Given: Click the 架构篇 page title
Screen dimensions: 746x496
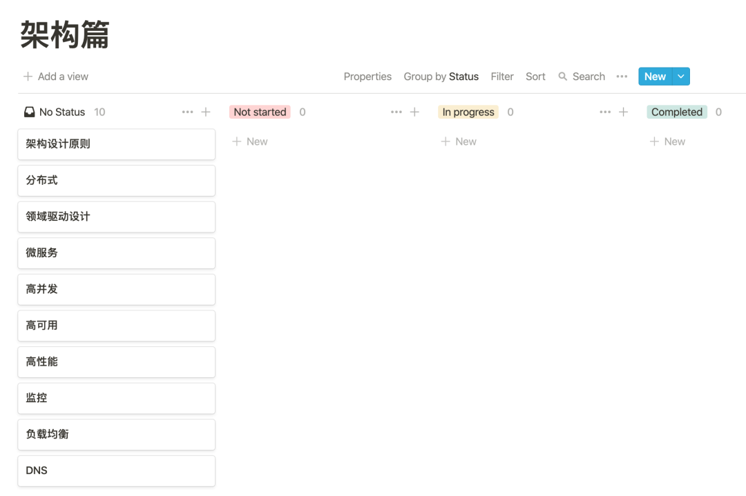Looking at the screenshot, I should click(65, 34).
